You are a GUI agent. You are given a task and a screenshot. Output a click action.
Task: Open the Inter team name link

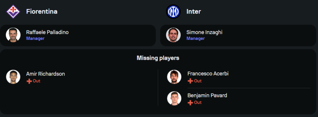[194, 12]
